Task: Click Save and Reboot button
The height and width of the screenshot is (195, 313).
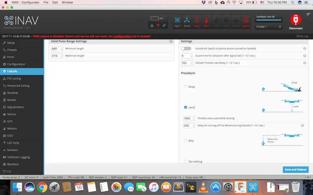Action: (296, 169)
